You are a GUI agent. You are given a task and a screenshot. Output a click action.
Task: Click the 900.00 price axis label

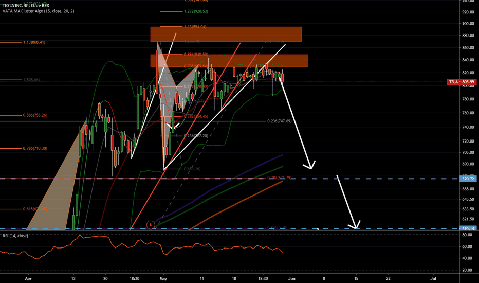tap(468, 24)
